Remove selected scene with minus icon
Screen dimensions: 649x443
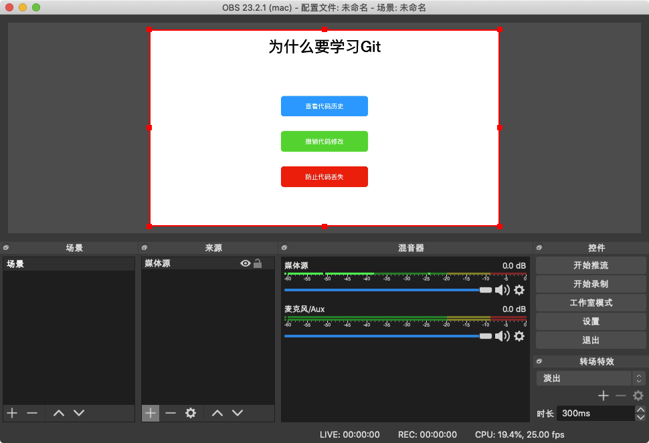(32, 413)
